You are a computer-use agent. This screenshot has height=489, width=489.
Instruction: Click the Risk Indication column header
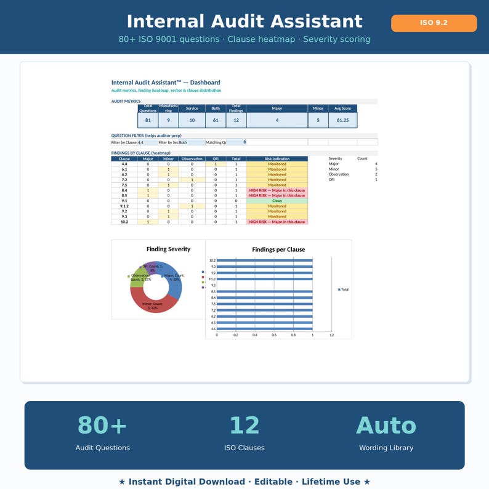(277, 159)
